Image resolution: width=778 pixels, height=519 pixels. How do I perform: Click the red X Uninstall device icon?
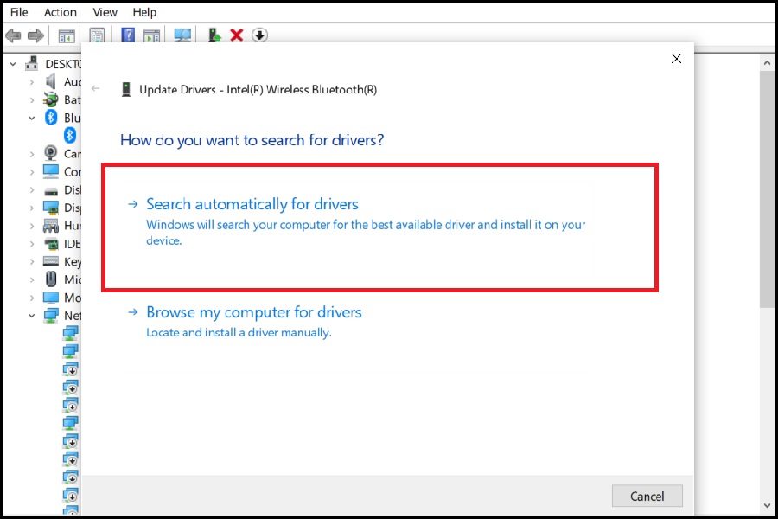(x=237, y=35)
